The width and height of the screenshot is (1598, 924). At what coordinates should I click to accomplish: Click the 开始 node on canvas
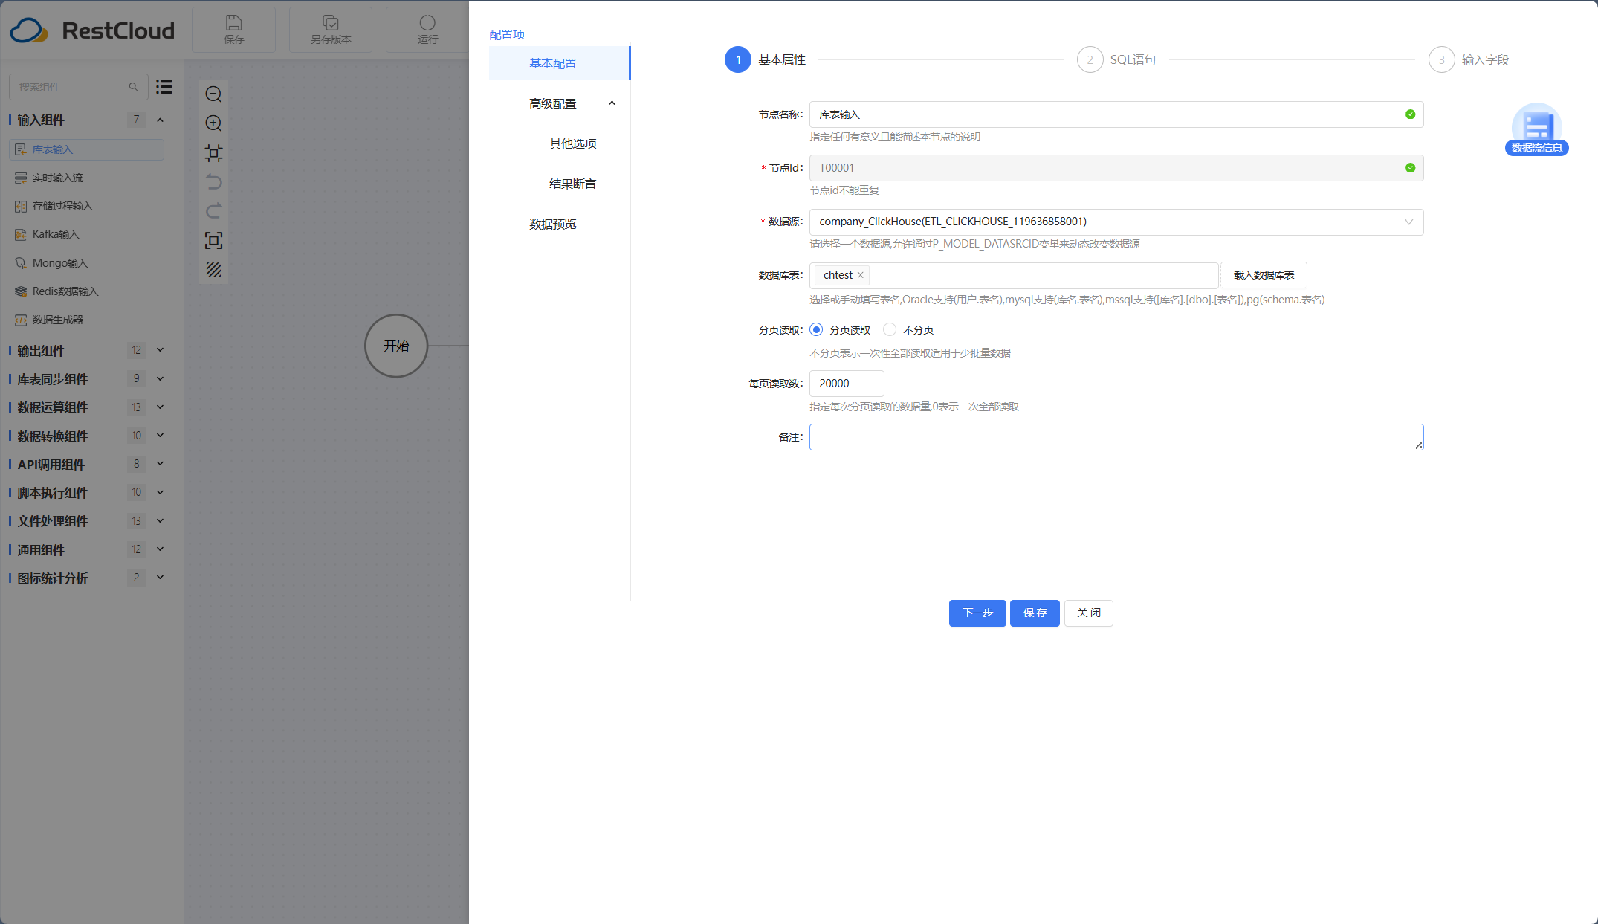[x=396, y=346]
